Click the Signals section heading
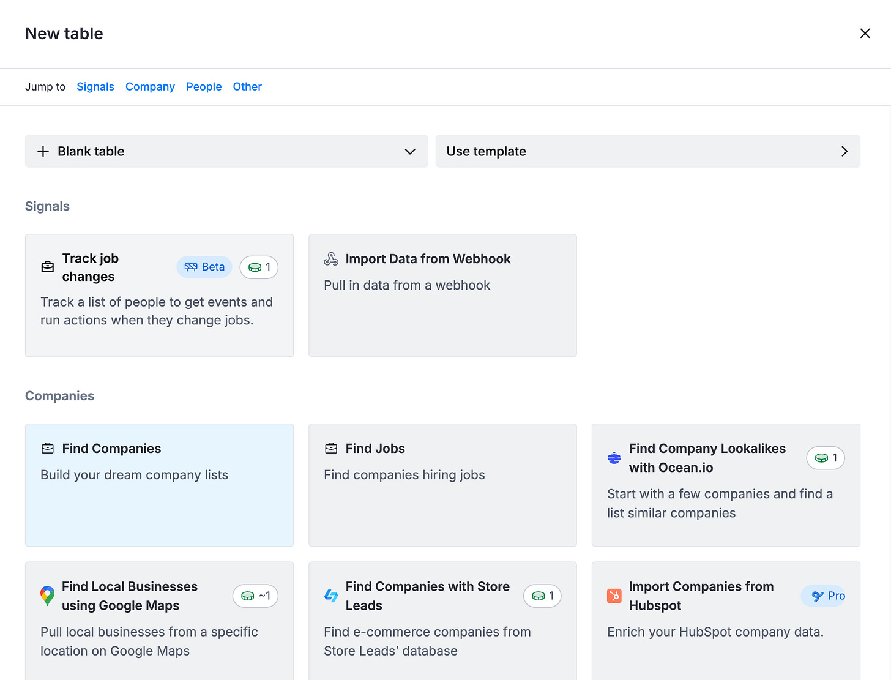 47,206
